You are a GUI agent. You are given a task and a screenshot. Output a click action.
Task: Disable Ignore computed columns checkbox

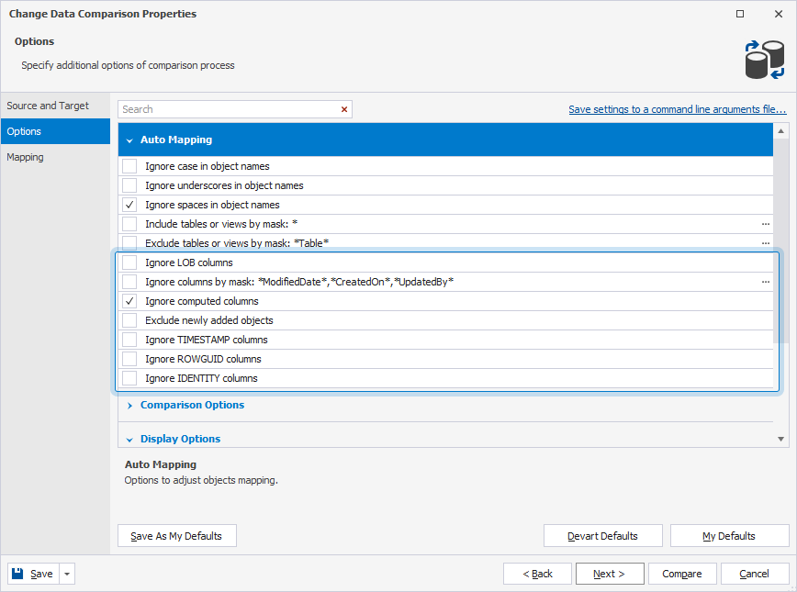tap(129, 301)
